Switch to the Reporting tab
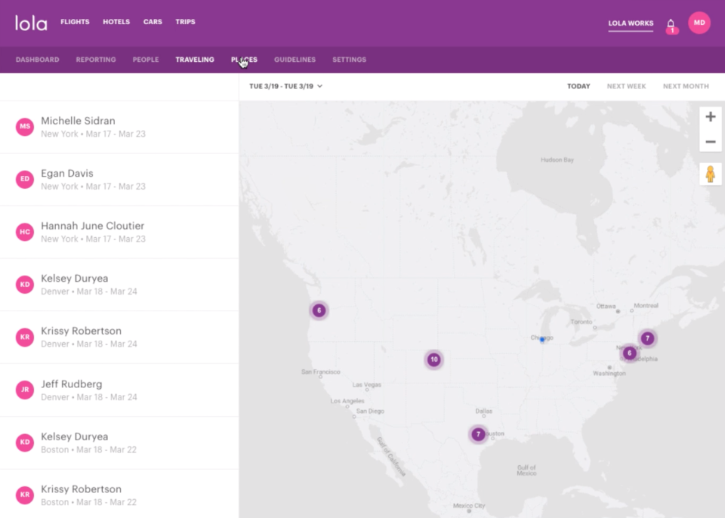 click(x=96, y=60)
